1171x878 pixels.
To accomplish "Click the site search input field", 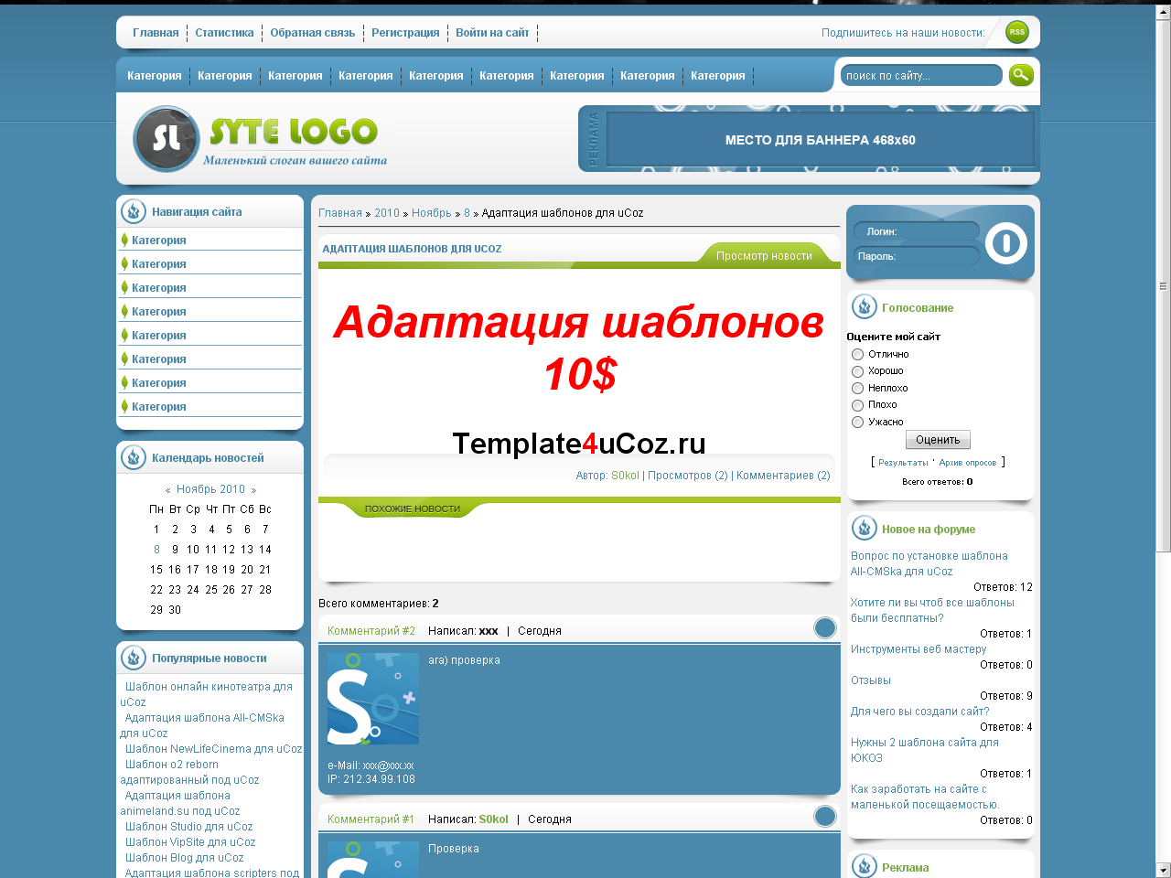I will tap(920, 76).
